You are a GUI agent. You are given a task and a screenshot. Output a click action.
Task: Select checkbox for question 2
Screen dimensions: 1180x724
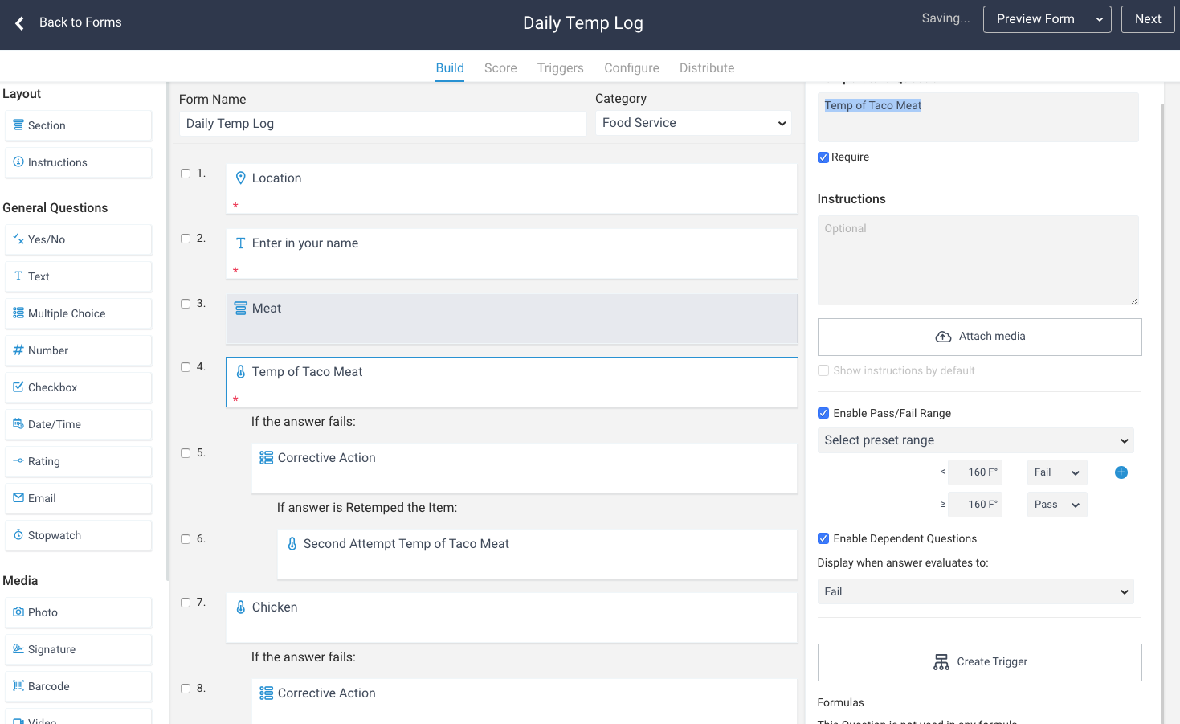point(186,239)
